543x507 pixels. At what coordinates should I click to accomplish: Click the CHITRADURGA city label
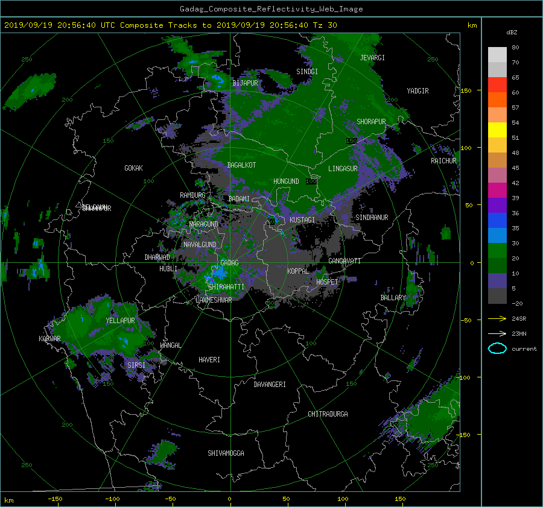click(x=328, y=414)
